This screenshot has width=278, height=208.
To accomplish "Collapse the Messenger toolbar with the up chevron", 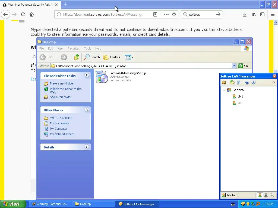I will [274, 82].
